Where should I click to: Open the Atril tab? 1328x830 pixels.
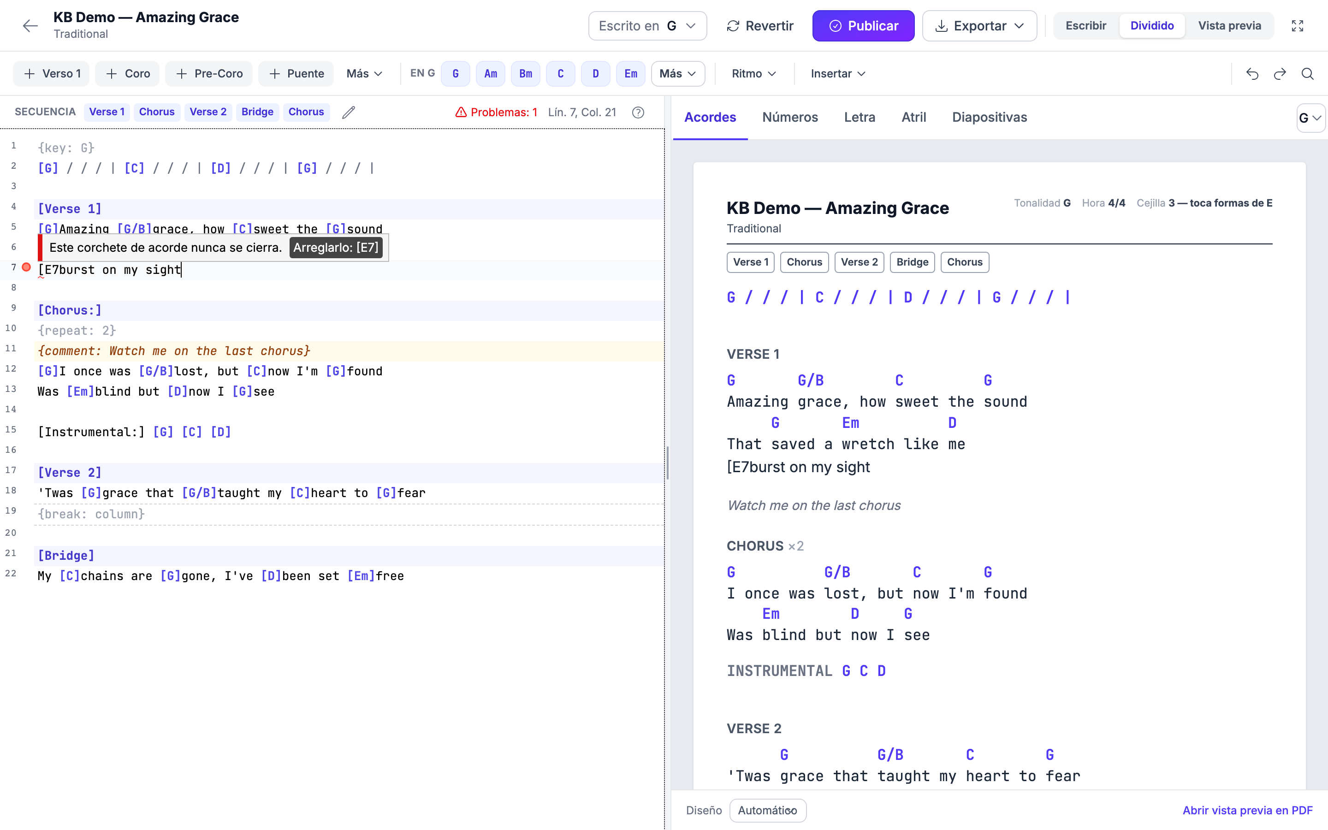913,117
